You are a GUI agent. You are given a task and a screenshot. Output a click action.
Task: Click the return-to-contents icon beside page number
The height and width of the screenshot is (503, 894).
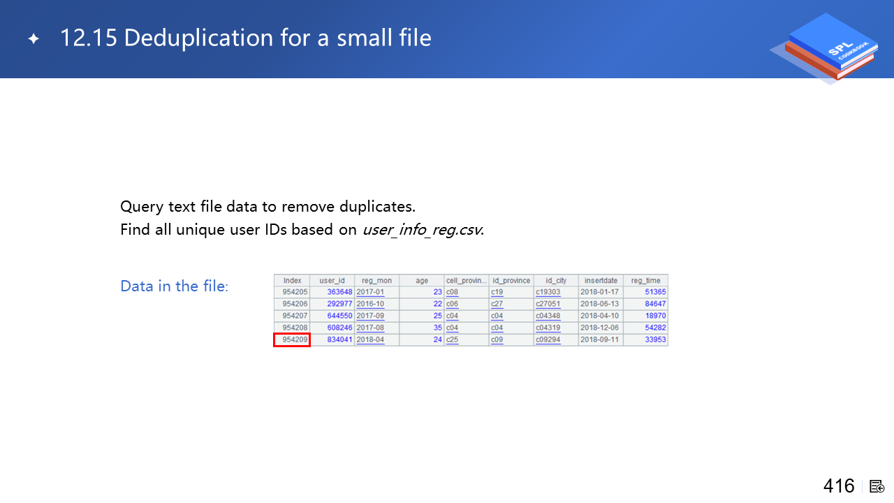pyautogui.click(x=877, y=486)
